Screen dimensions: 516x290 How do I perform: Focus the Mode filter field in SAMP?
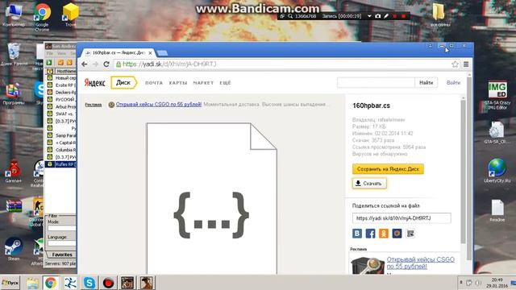coord(62,228)
